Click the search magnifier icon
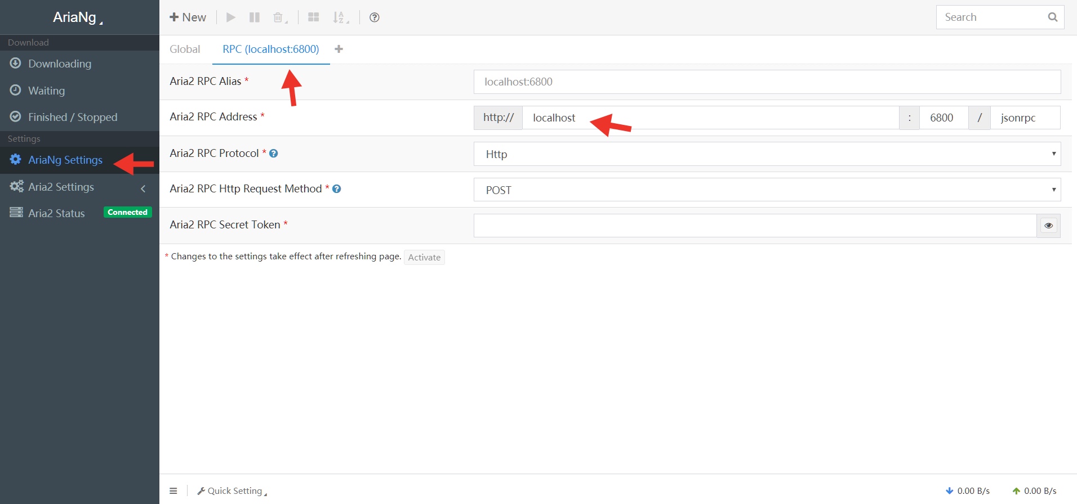 (x=1052, y=17)
